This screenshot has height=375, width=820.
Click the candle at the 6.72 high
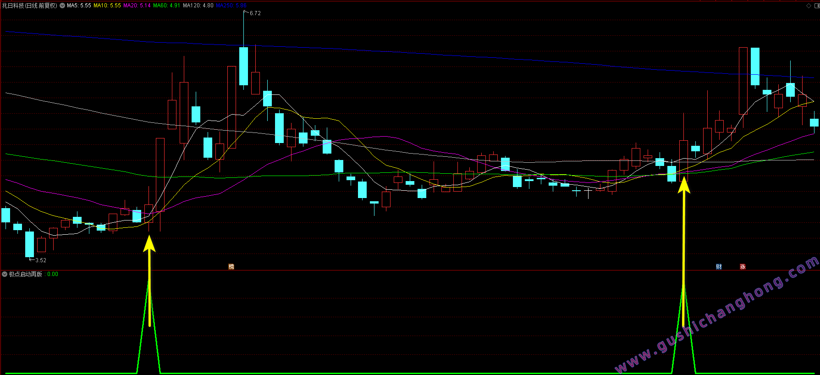coord(243,65)
